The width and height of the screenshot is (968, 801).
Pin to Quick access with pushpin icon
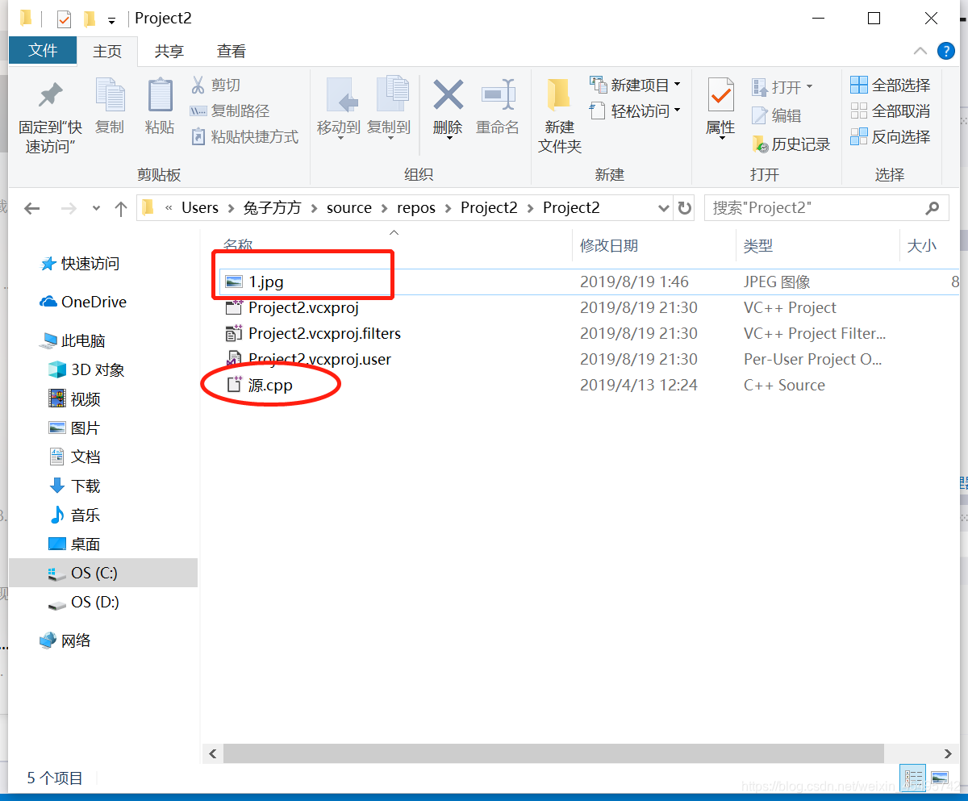click(50, 117)
